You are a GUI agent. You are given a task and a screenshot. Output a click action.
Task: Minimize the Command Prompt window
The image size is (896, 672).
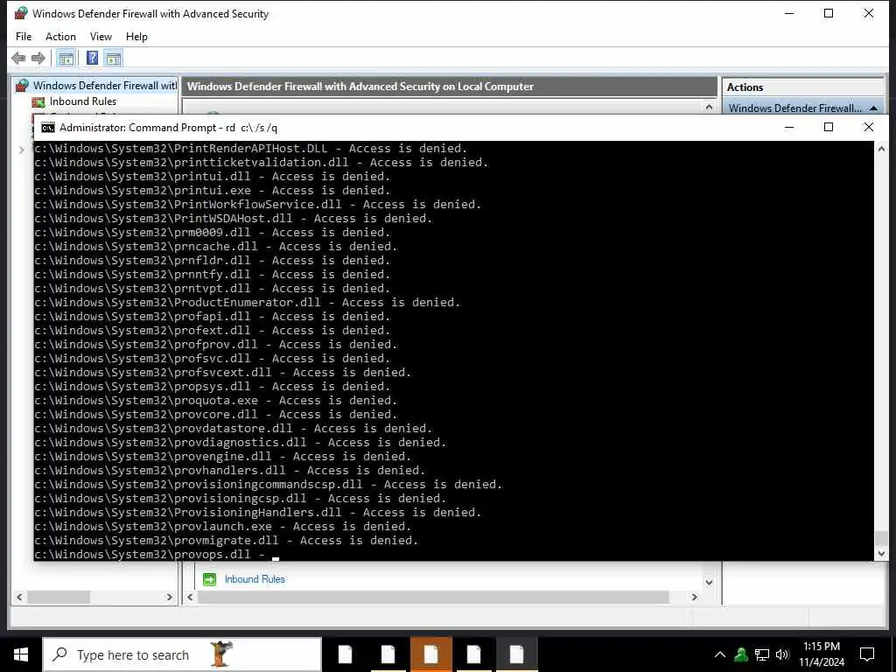tap(789, 128)
